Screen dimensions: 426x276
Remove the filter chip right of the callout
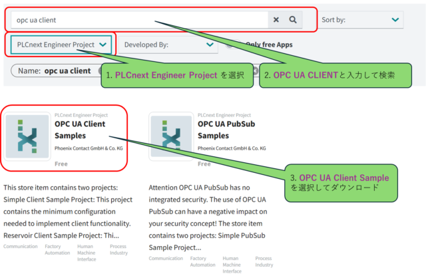(x=255, y=70)
